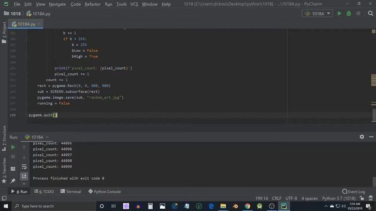Screen dimensions: 376x211
Task: Open the 4 spaces indent selector
Action: click(310, 198)
